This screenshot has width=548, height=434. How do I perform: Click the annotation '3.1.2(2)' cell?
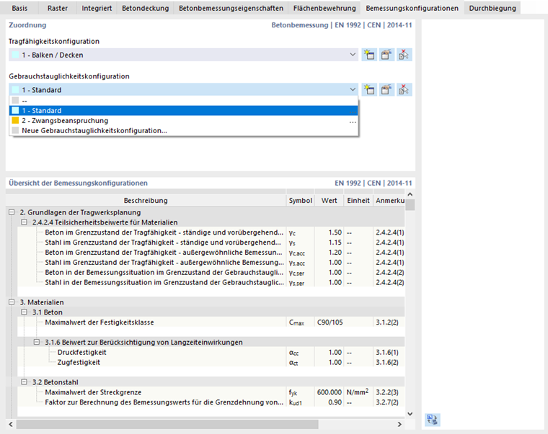(x=389, y=322)
